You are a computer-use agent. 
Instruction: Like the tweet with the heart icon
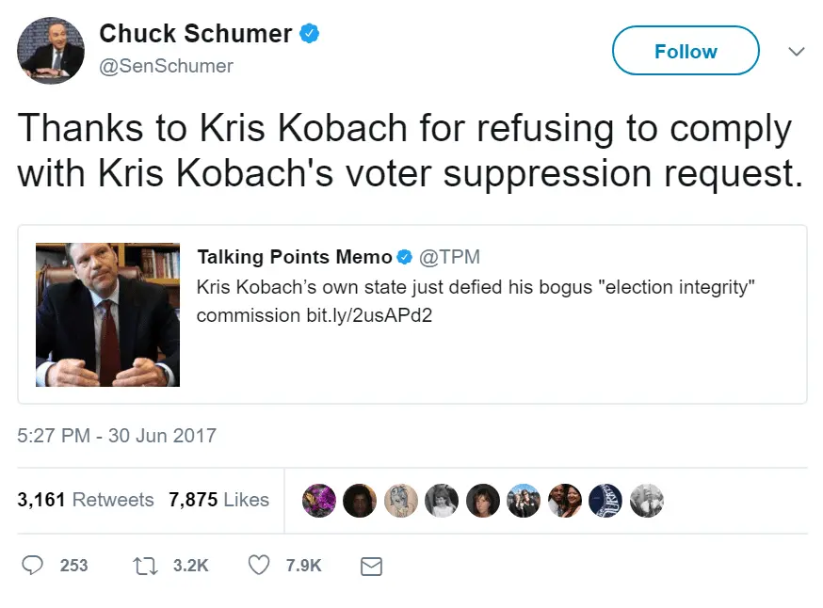(259, 565)
